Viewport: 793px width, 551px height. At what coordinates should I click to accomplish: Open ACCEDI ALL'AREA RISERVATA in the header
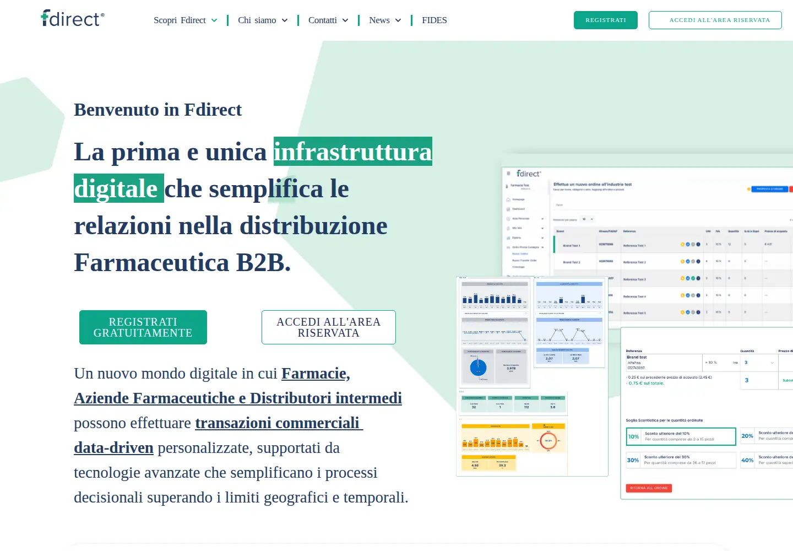point(715,20)
